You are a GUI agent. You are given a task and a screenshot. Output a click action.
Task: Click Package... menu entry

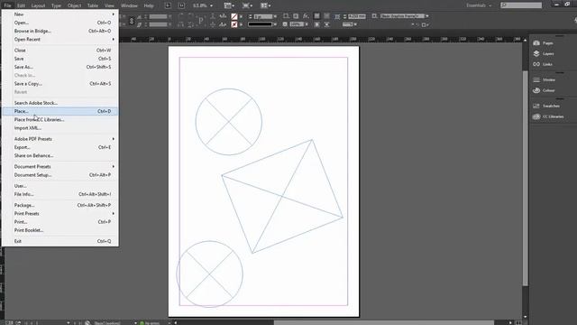(60, 205)
